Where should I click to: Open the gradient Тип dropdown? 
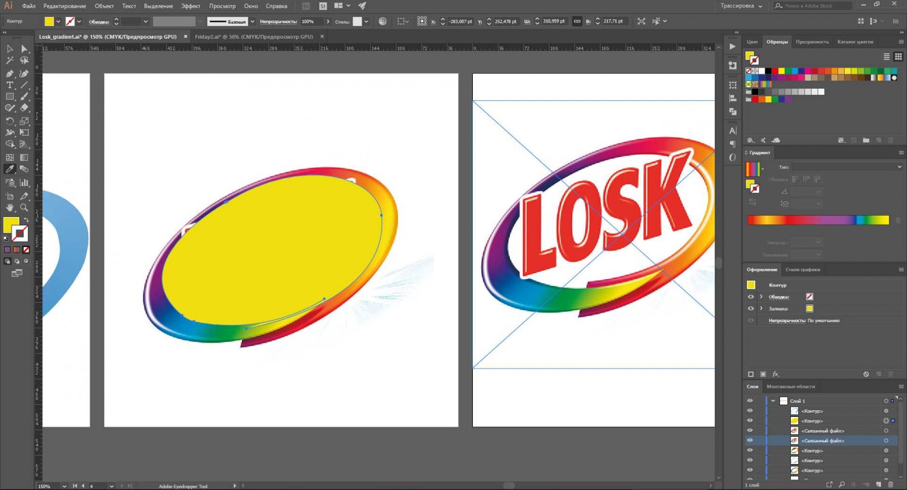click(x=848, y=167)
